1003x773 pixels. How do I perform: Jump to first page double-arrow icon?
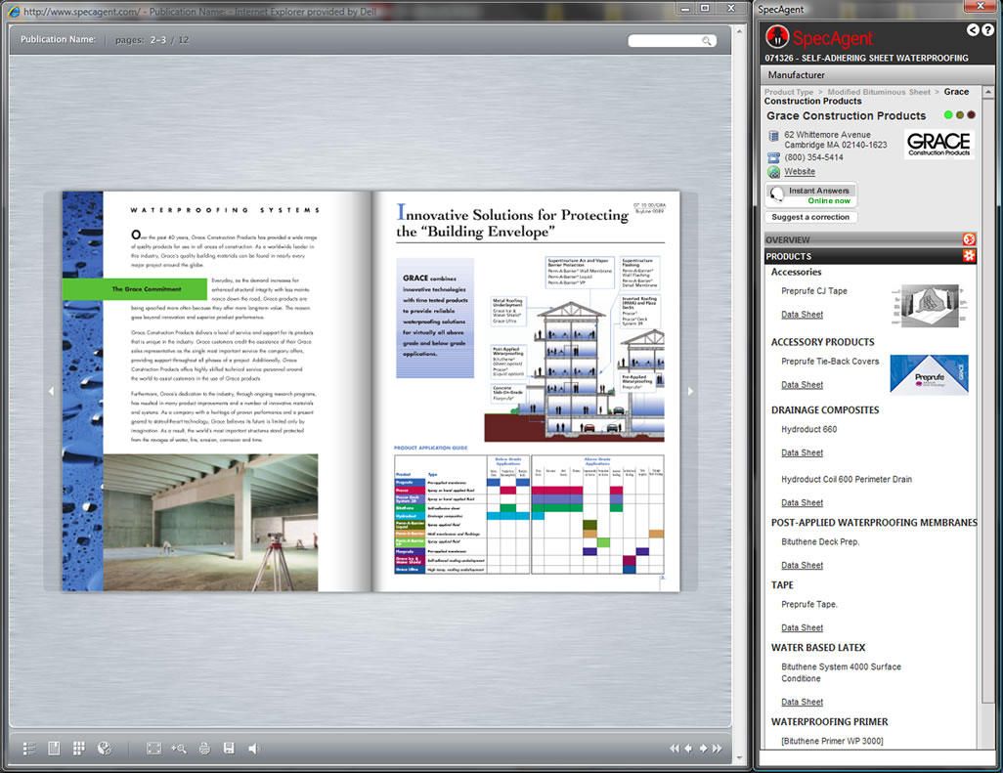point(675,748)
